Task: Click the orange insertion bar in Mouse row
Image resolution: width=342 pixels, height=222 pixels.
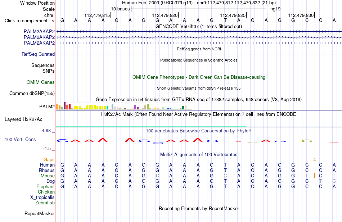Action: pyautogui.click(x=314, y=175)
